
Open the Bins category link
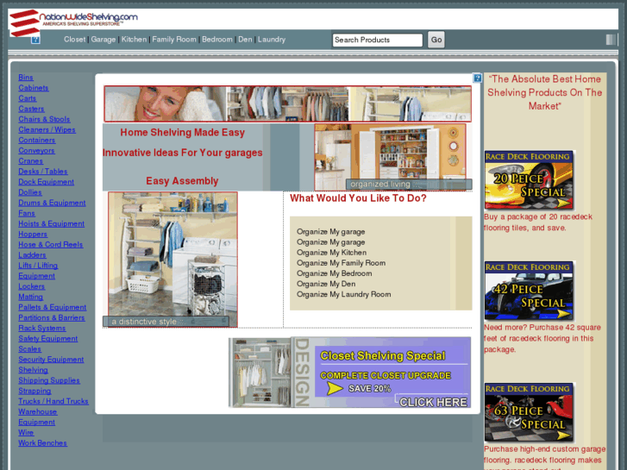[x=26, y=78]
